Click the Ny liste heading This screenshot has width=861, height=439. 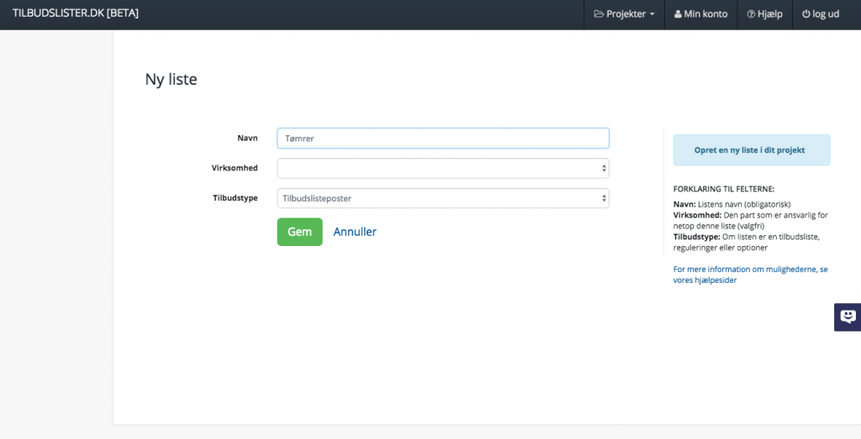tap(172, 80)
